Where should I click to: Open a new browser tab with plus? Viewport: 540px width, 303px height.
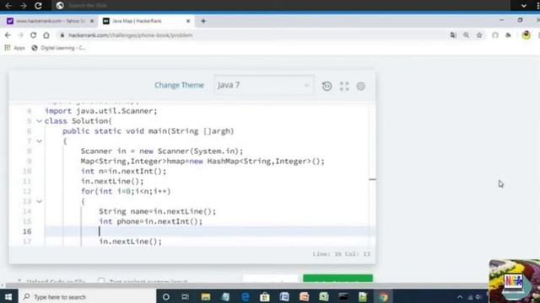(x=203, y=21)
